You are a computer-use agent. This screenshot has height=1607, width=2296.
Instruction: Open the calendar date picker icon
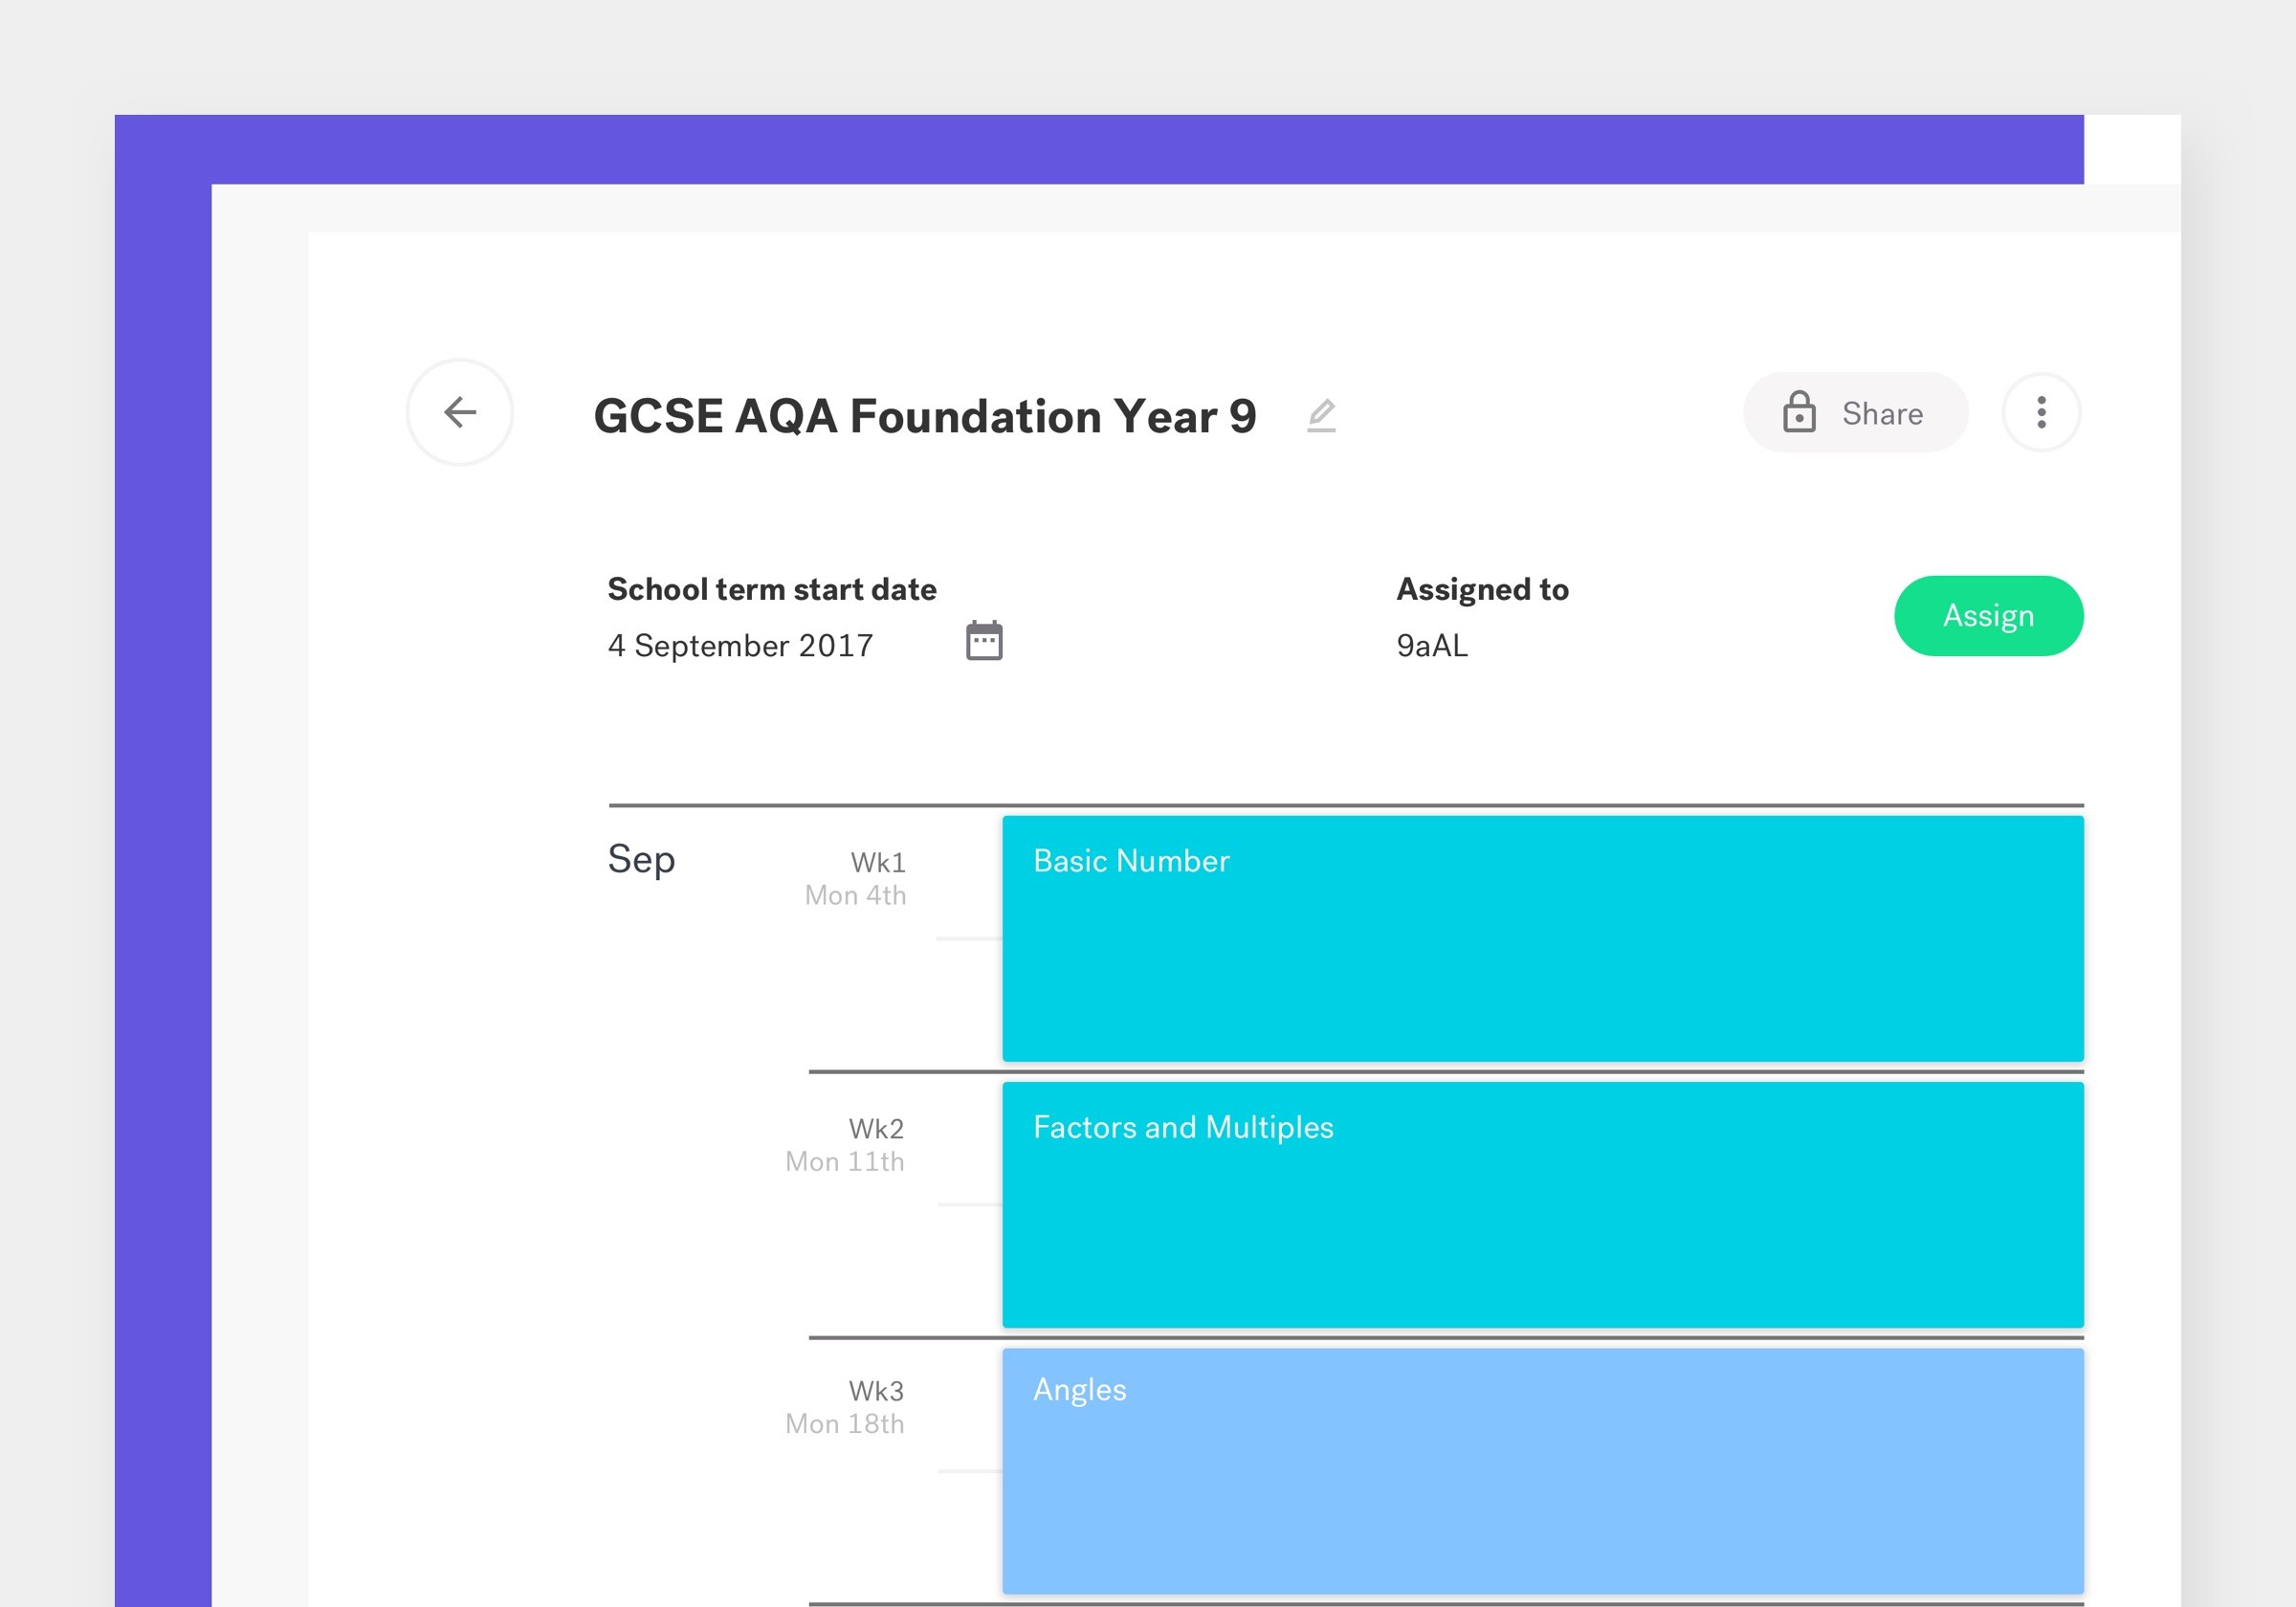(x=984, y=641)
